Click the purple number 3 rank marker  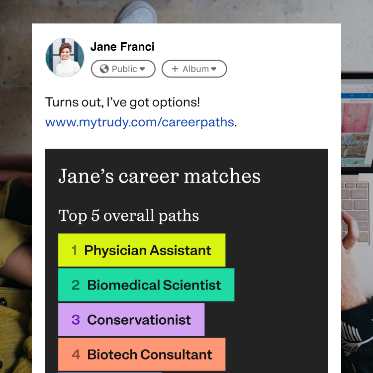(x=76, y=320)
